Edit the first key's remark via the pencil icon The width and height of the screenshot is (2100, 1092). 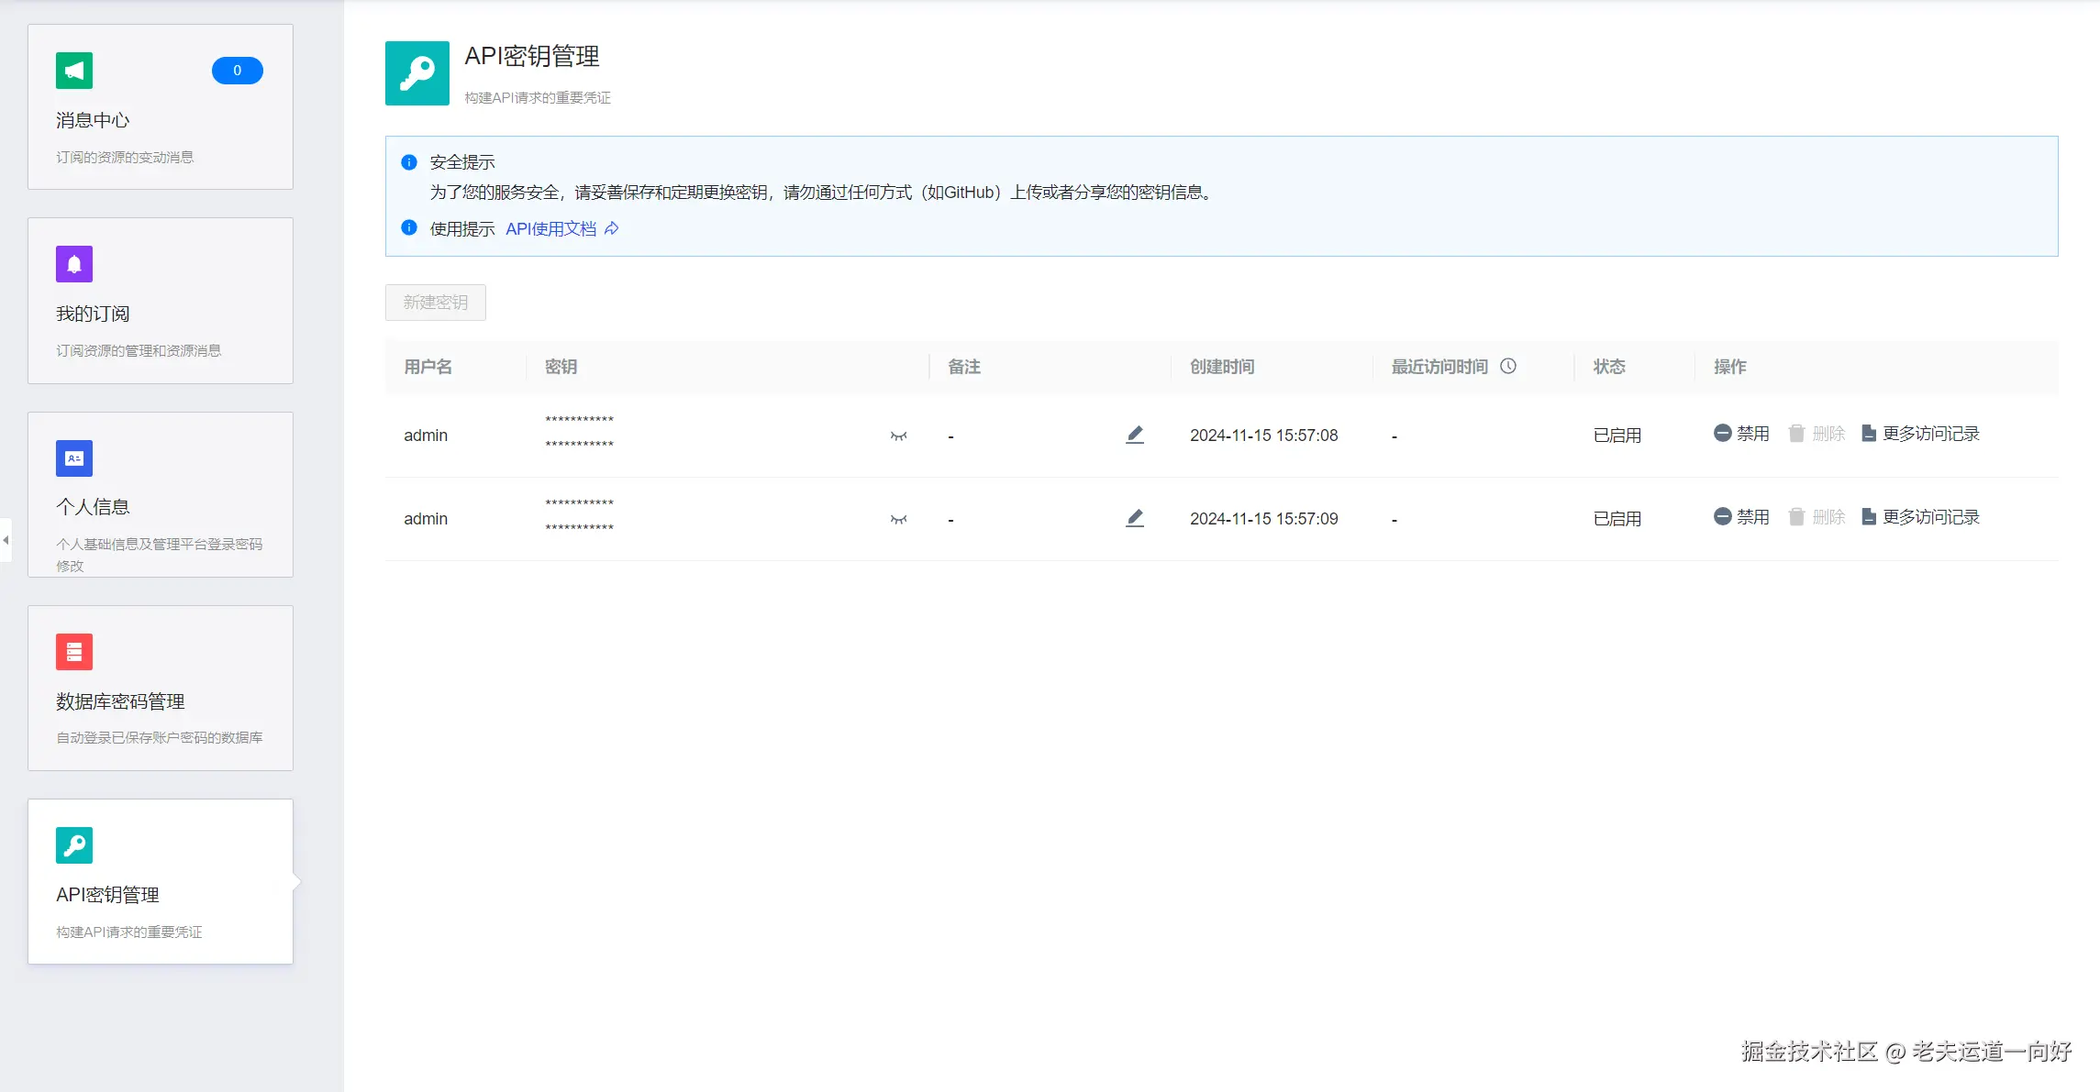[x=1135, y=435]
